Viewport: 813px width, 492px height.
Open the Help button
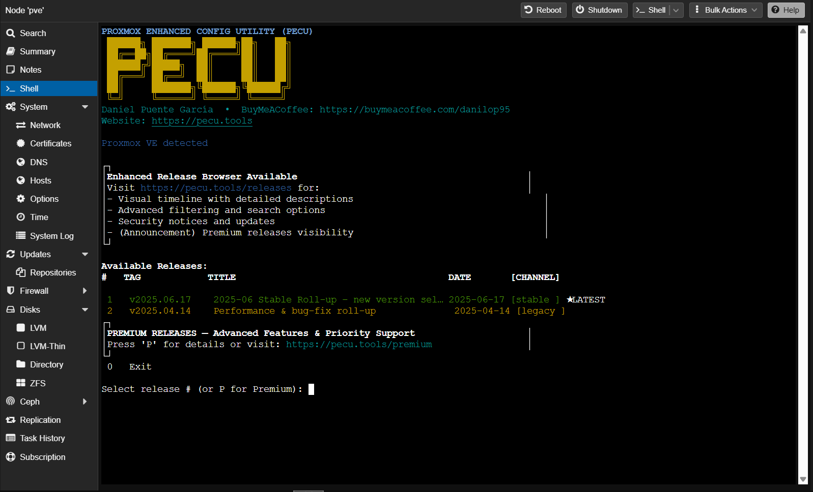click(786, 10)
